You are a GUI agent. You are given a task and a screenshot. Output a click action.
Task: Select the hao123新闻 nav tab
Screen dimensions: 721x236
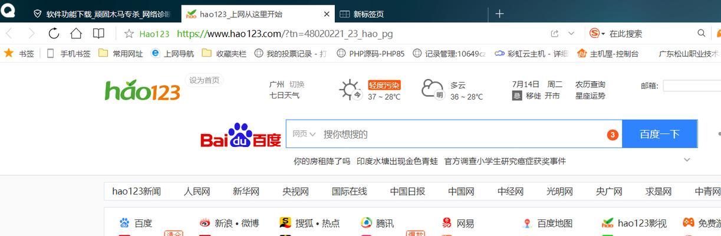click(x=136, y=191)
